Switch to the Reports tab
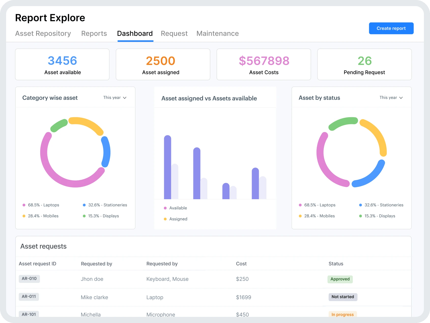This screenshot has width=430, height=323. pyautogui.click(x=94, y=34)
